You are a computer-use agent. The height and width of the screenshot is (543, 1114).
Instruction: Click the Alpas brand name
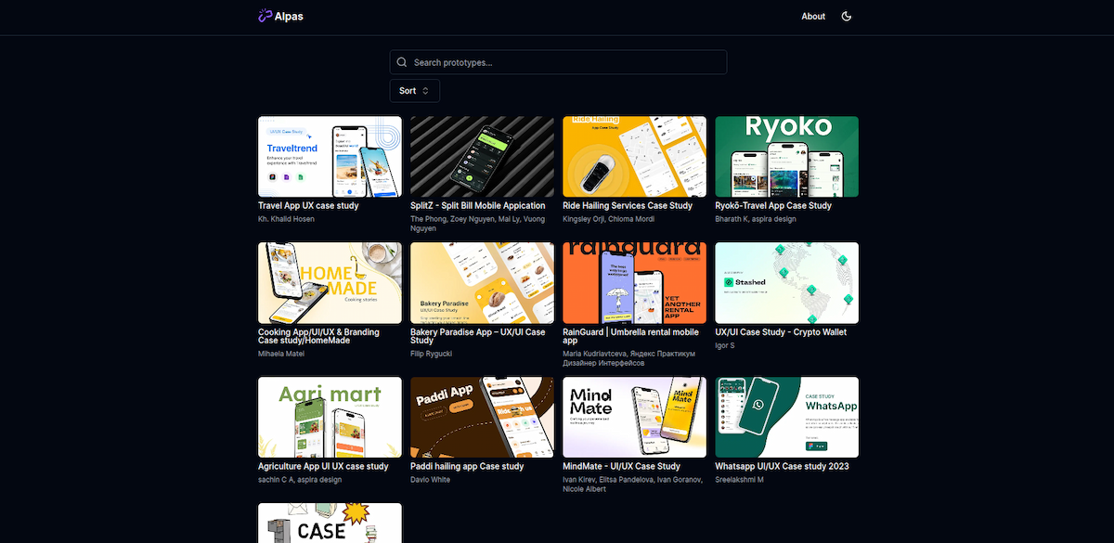click(289, 17)
